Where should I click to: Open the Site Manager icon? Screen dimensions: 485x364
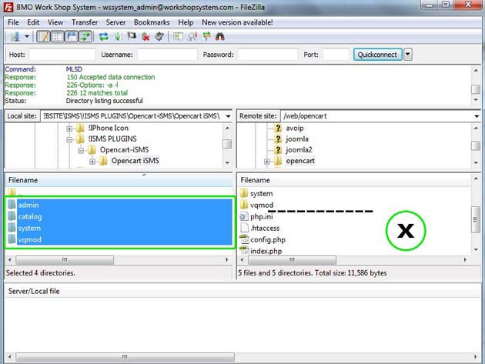click(x=15, y=37)
